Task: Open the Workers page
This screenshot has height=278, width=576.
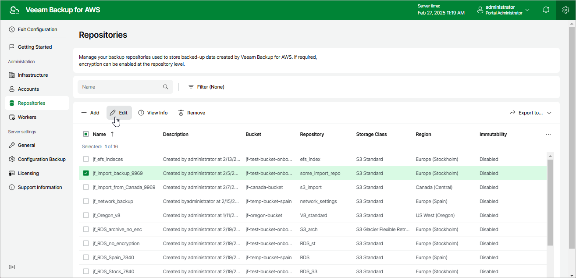Action: tap(28, 117)
